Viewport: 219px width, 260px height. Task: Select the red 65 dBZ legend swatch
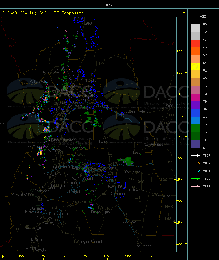pyautogui.click(x=195, y=44)
